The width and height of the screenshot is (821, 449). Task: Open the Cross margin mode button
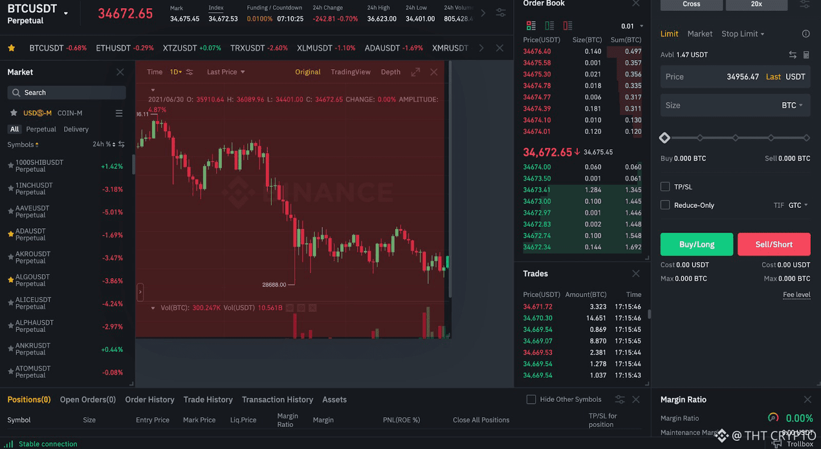coord(691,4)
